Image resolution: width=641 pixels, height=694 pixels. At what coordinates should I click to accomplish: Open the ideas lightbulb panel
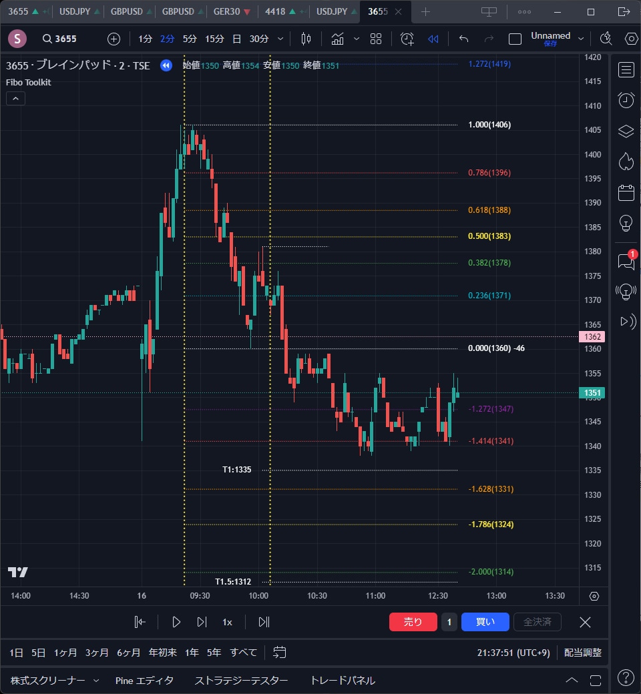(626, 223)
